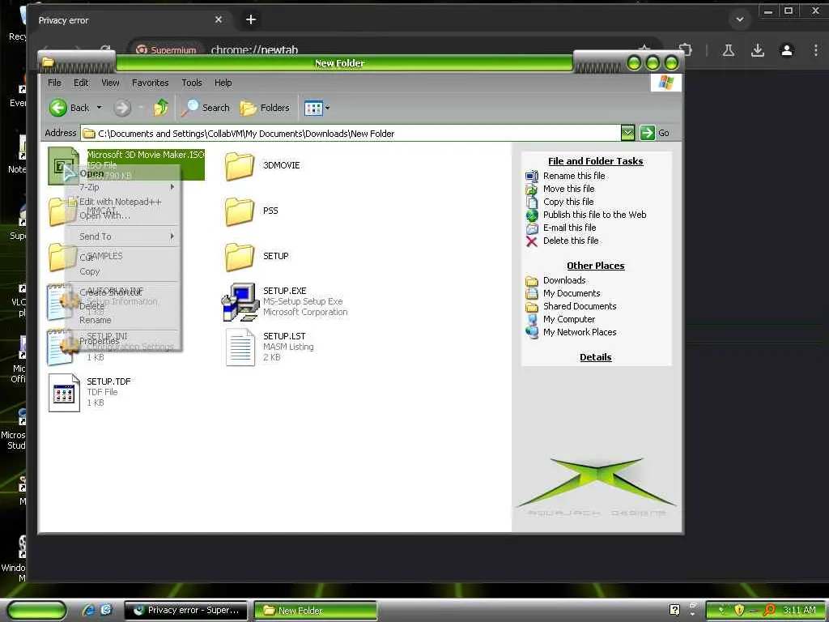Open the Tools menu

[191, 83]
